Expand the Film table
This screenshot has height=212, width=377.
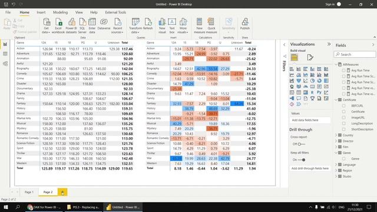pos(336,147)
